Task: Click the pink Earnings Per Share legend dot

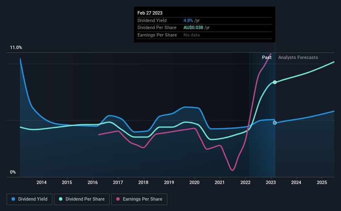Action: 118,199
